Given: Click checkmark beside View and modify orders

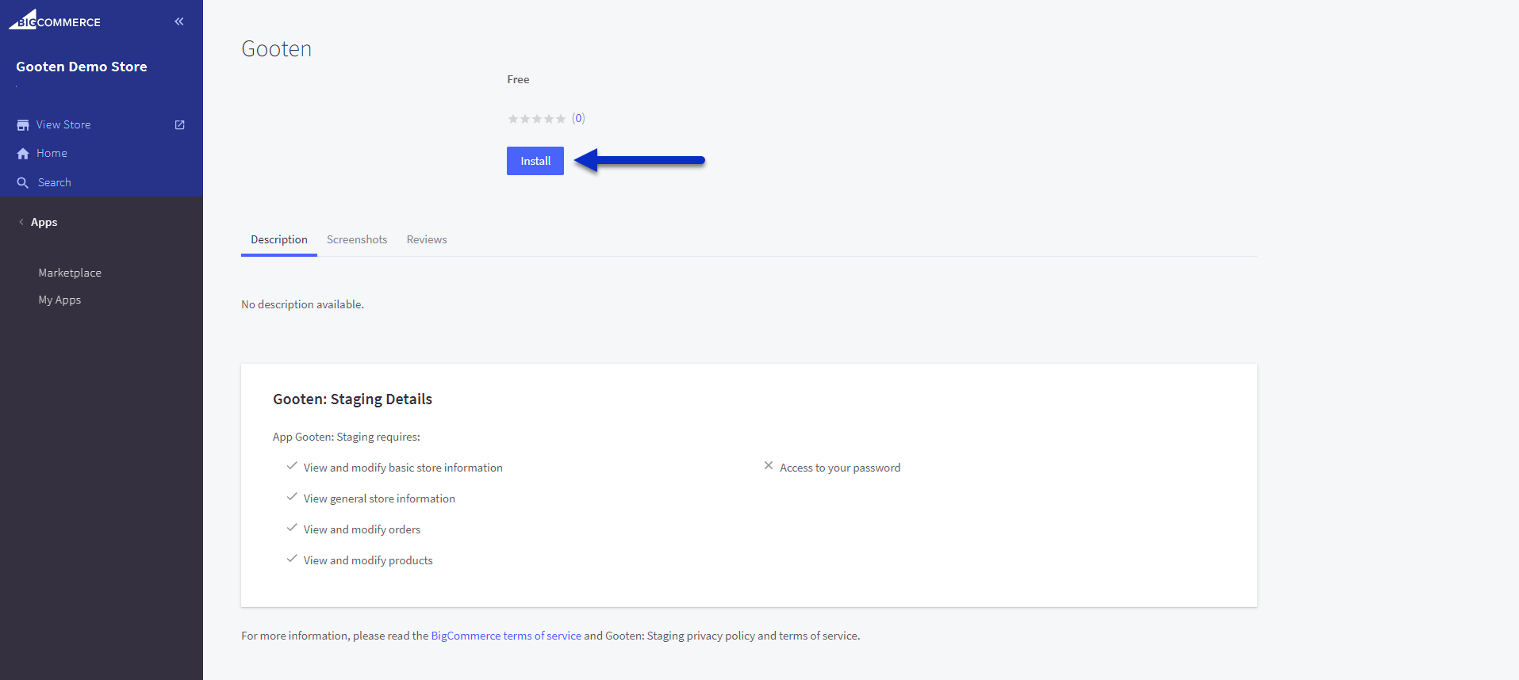Looking at the screenshot, I should tap(292, 528).
